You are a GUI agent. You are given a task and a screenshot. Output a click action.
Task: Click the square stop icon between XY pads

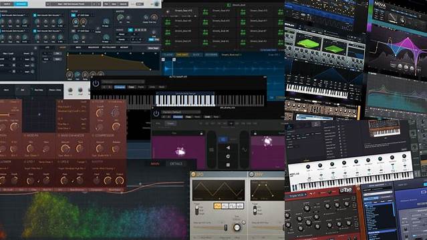pyautogui.click(x=228, y=165)
